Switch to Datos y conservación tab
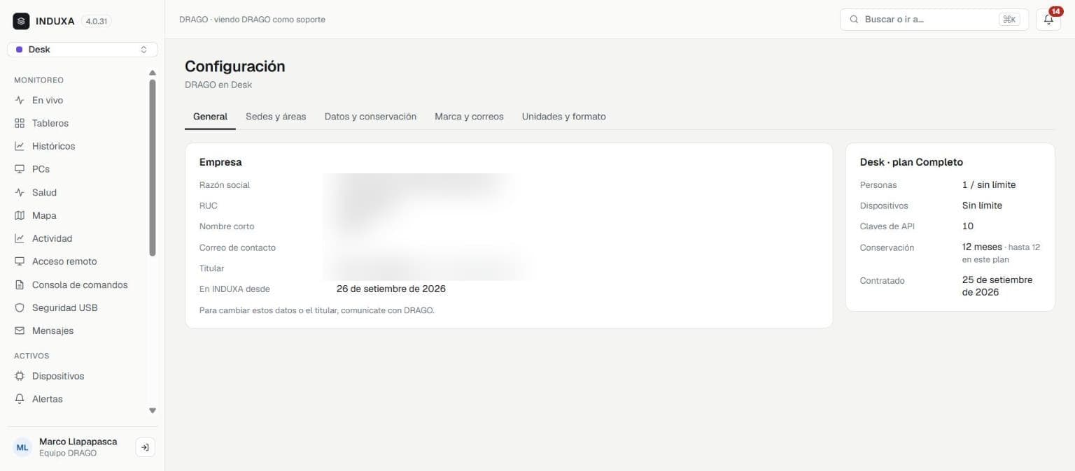Viewport: 1075px width, 471px height. coord(370,117)
